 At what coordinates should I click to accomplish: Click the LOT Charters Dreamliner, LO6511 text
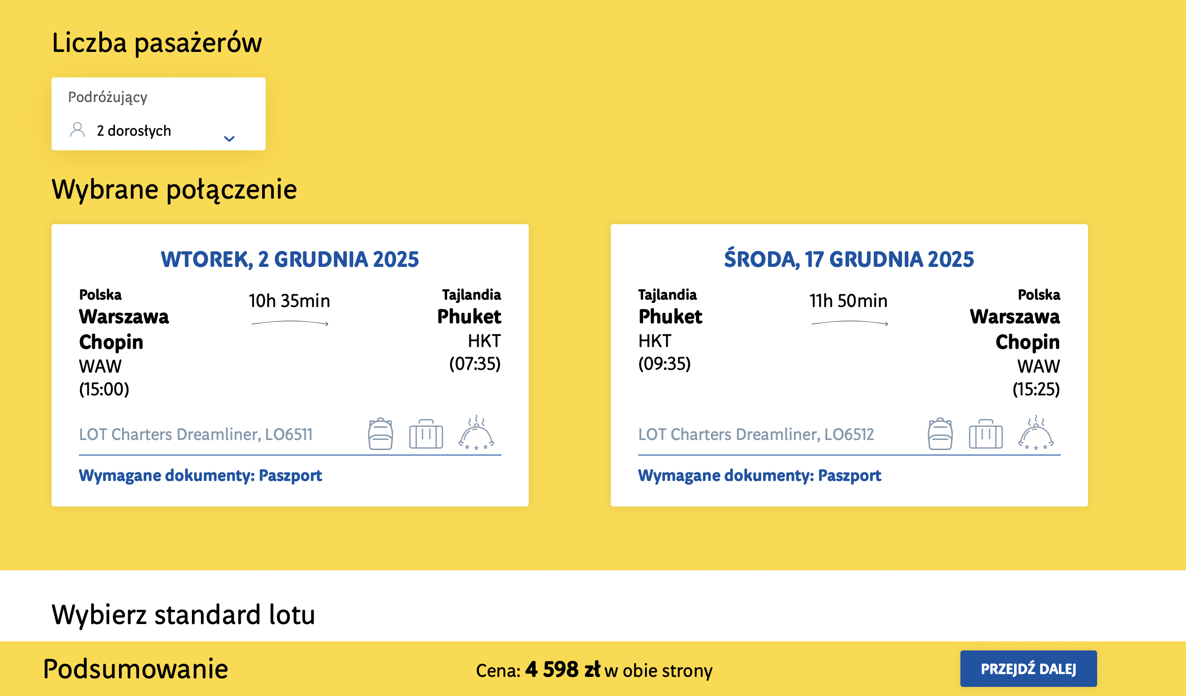tap(196, 434)
